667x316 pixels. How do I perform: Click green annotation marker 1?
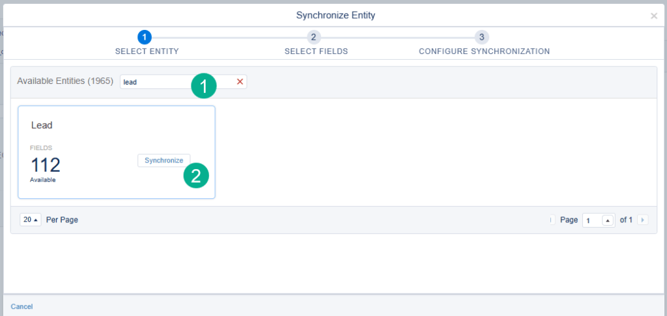pos(204,86)
